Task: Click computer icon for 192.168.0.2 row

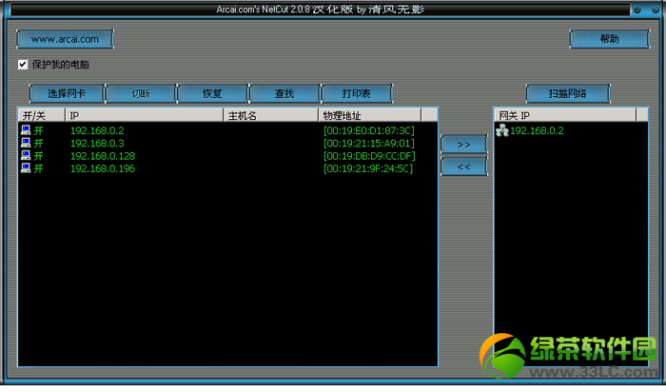Action: click(x=26, y=130)
